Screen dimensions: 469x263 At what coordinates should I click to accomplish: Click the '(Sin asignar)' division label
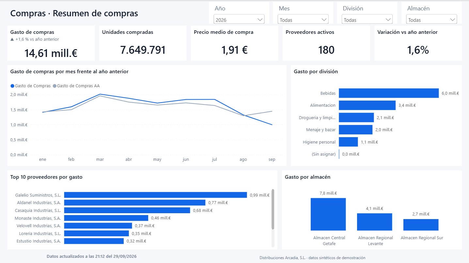(323, 154)
